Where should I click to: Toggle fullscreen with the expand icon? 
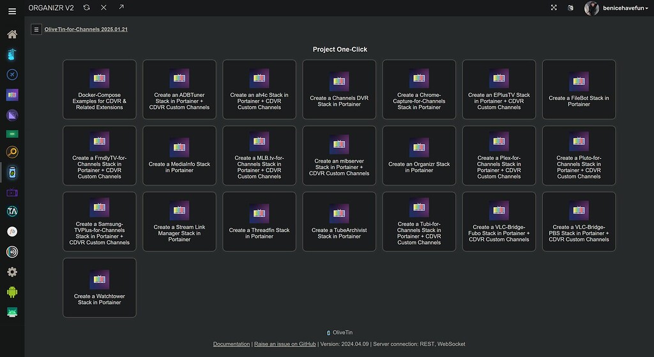point(554,8)
